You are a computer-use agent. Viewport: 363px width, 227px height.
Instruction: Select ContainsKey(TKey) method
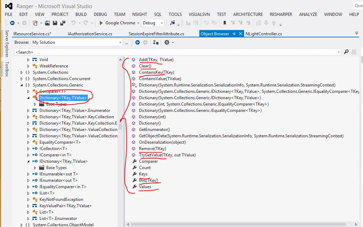pyautogui.click(x=157, y=72)
